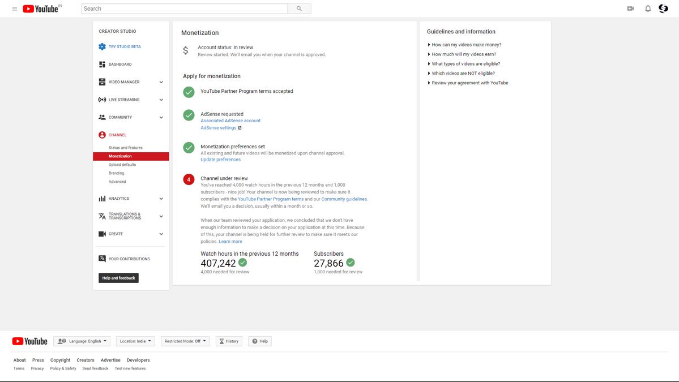Open the Dashboard menu item
Image resolution: width=679 pixels, height=382 pixels.
point(120,65)
